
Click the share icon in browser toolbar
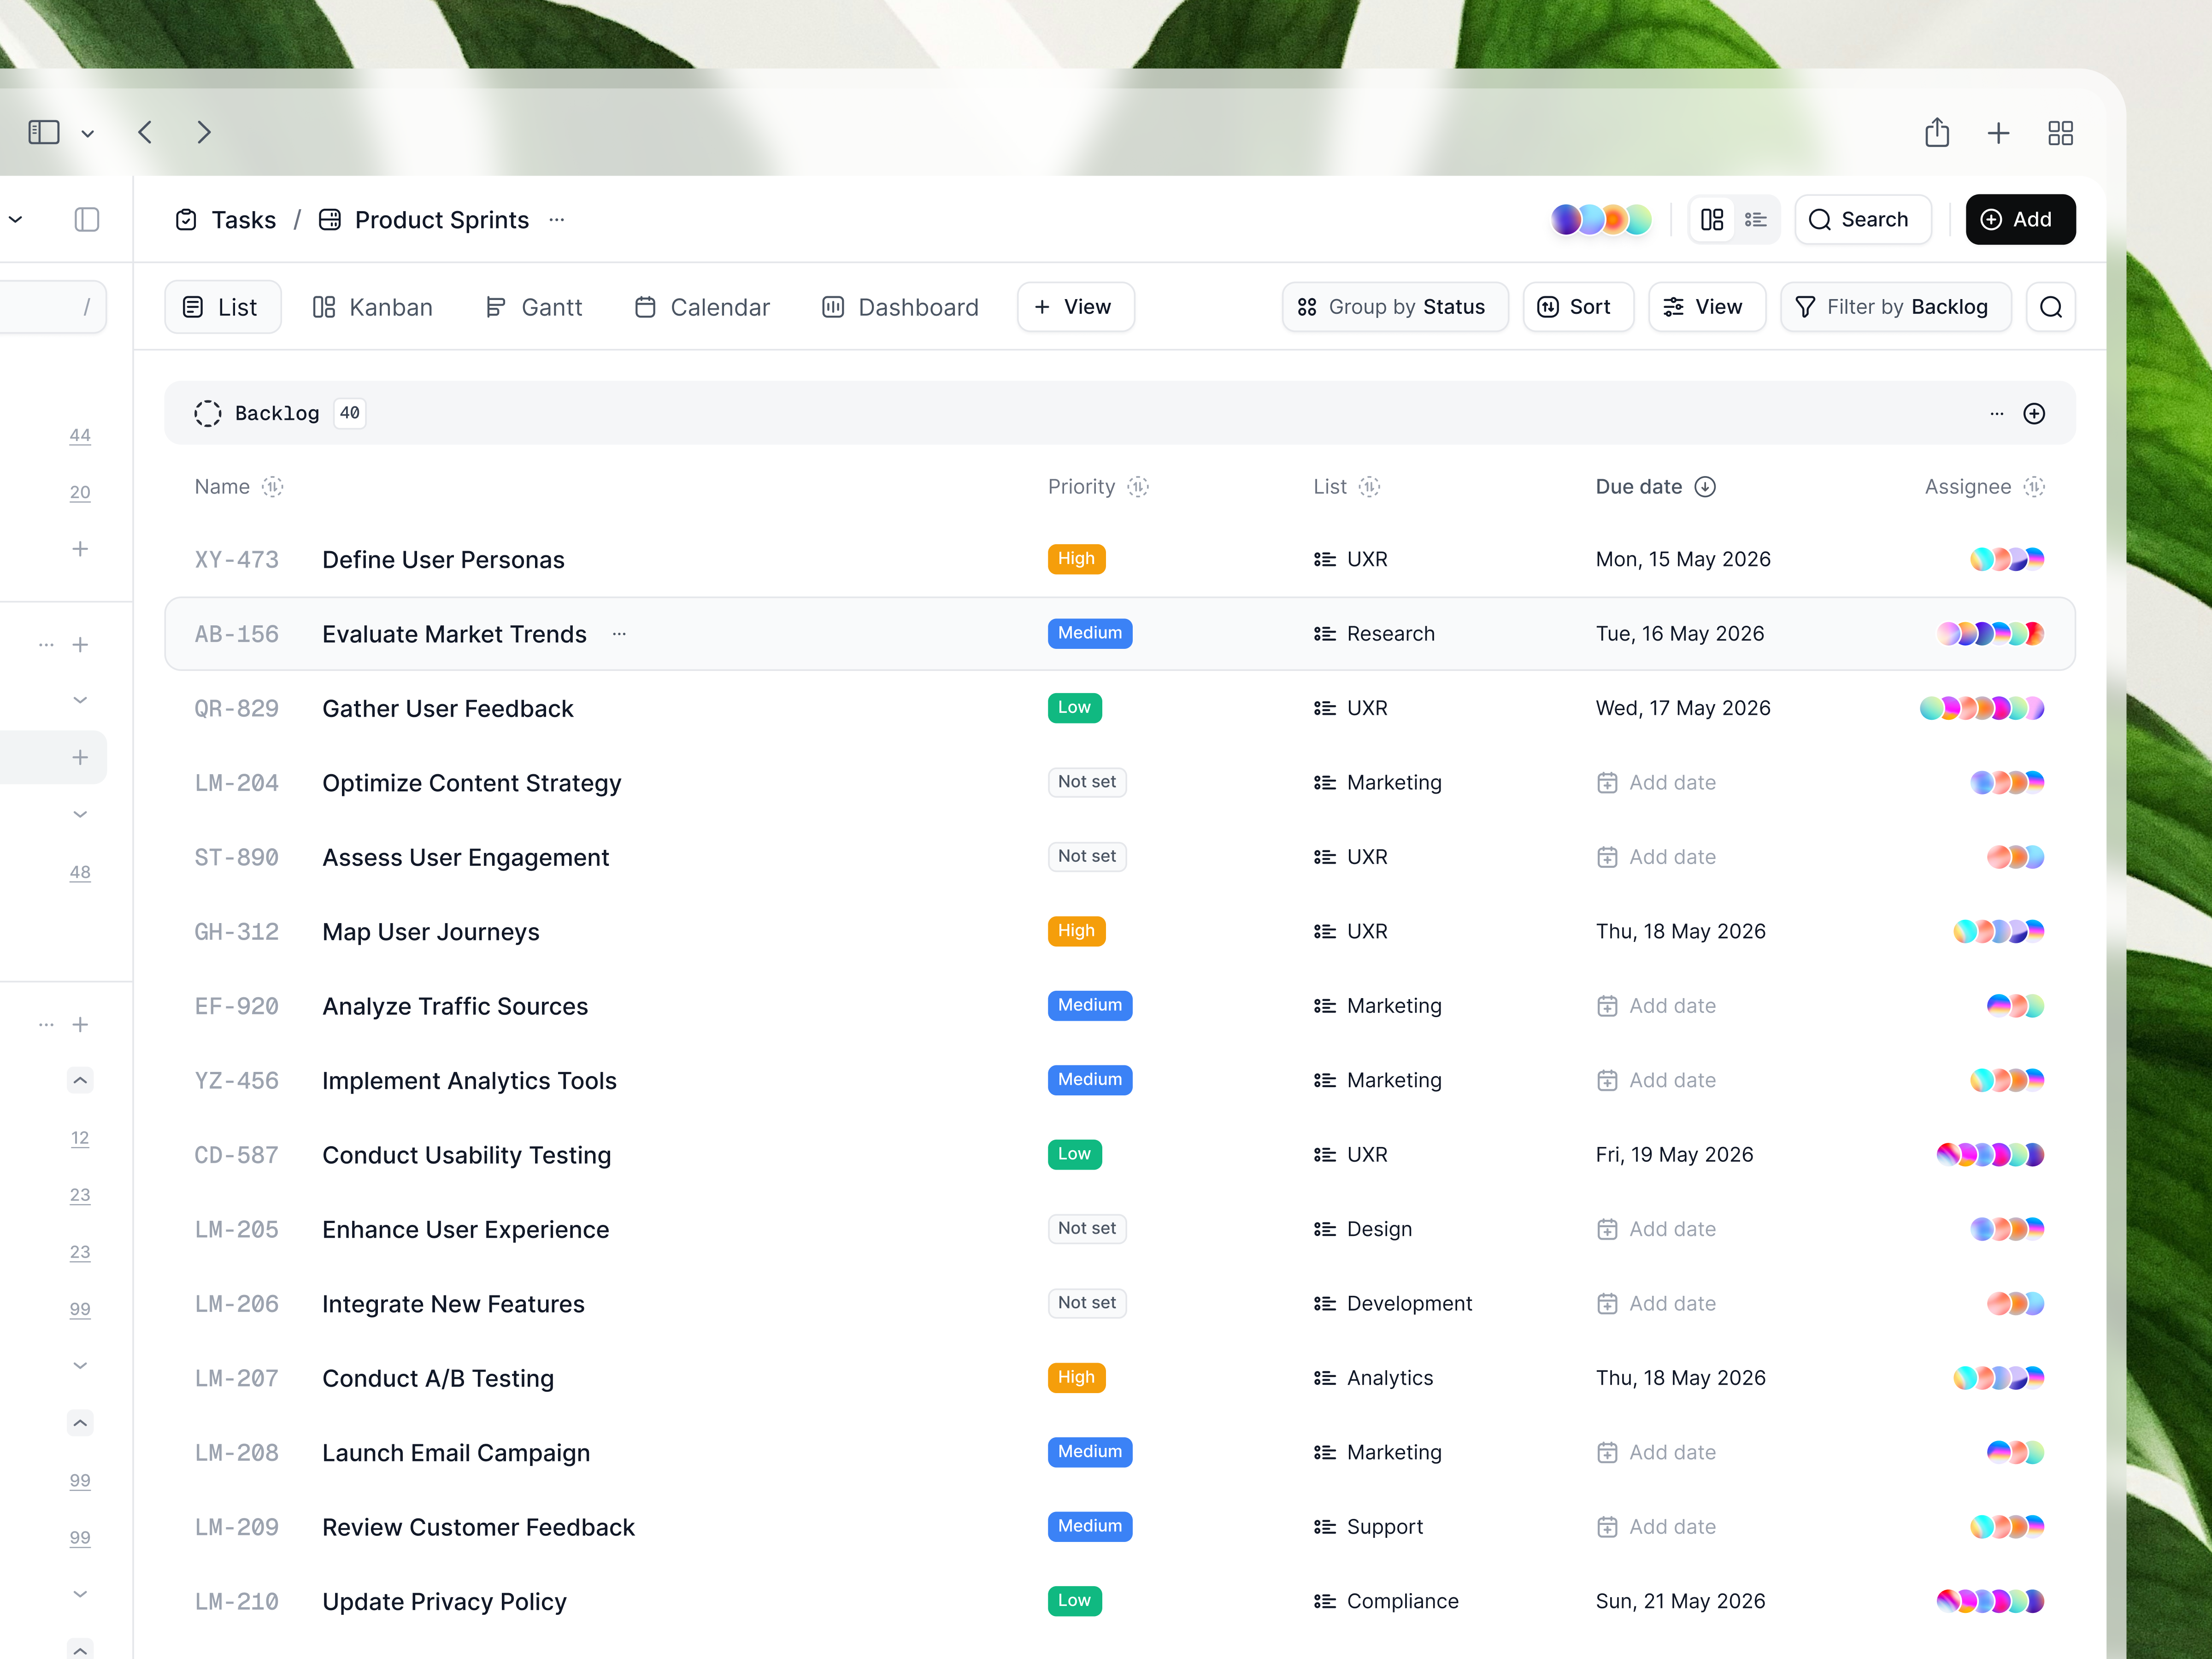click(x=1937, y=132)
